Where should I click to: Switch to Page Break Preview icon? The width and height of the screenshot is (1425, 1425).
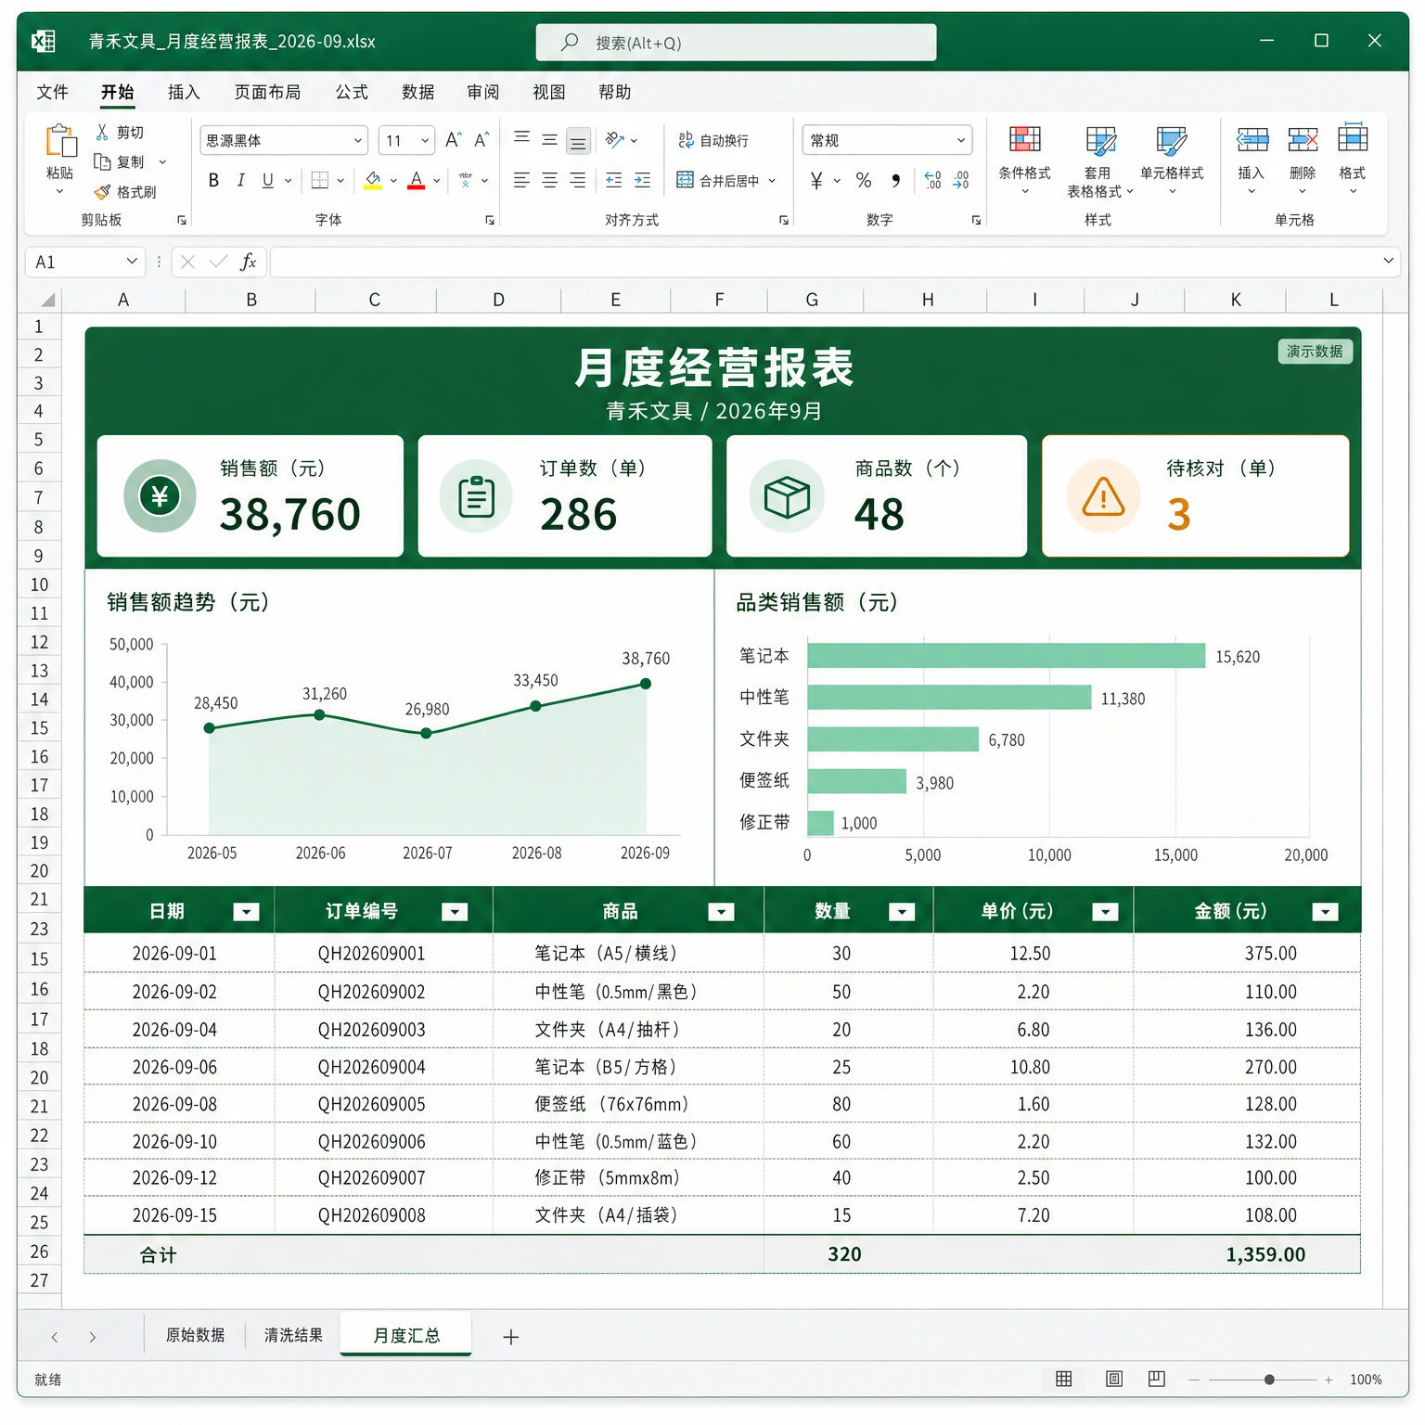point(1156,1379)
